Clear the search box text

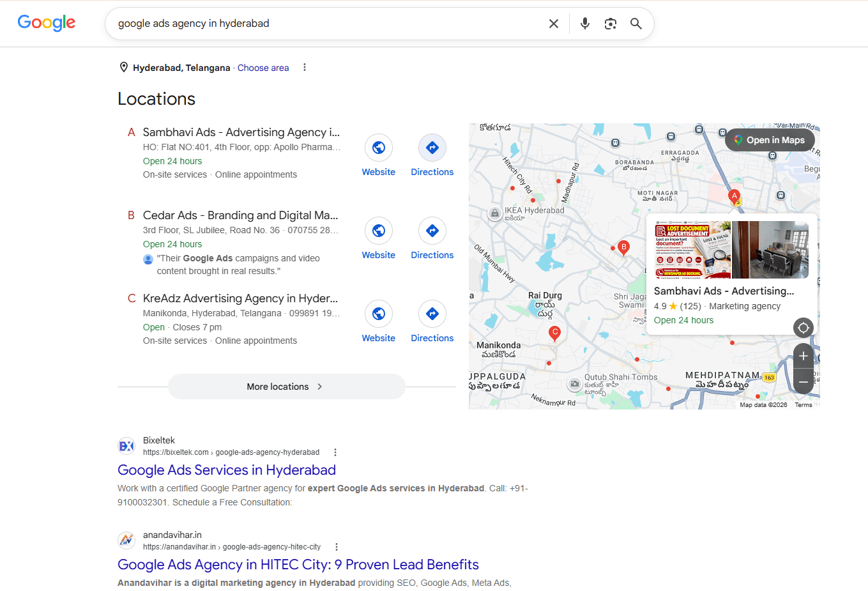[554, 24]
